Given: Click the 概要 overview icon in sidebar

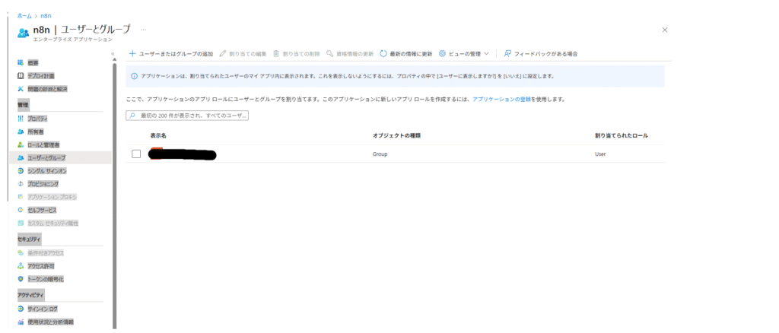Looking at the screenshot, I should [21, 62].
